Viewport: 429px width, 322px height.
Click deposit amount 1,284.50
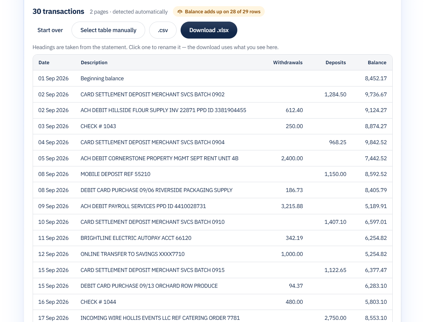coord(335,94)
